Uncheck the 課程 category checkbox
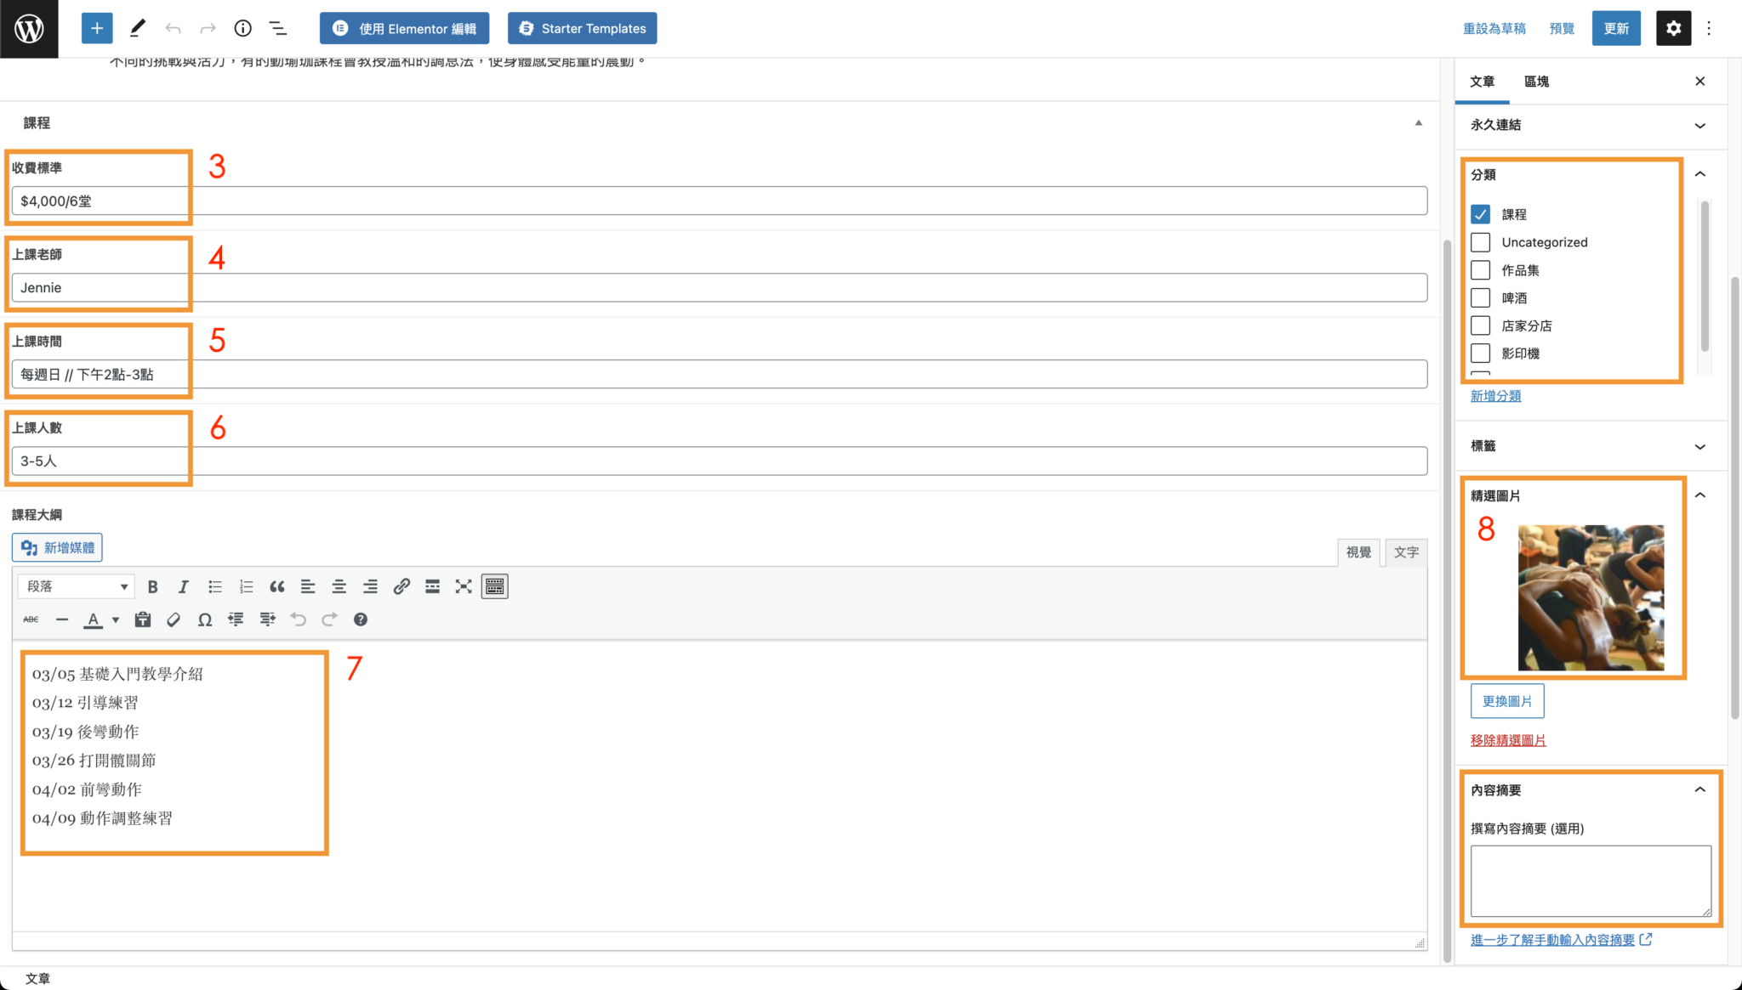 point(1481,214)
